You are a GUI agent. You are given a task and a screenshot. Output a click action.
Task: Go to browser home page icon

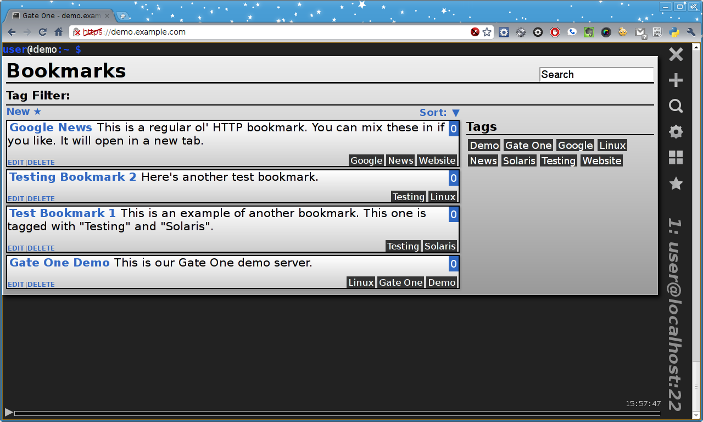(58, 32)
